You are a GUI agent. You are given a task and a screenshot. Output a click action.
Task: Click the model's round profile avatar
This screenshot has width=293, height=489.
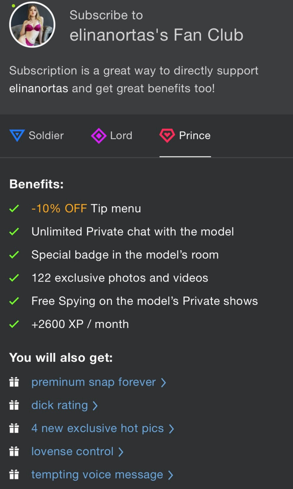coord(32,25)
